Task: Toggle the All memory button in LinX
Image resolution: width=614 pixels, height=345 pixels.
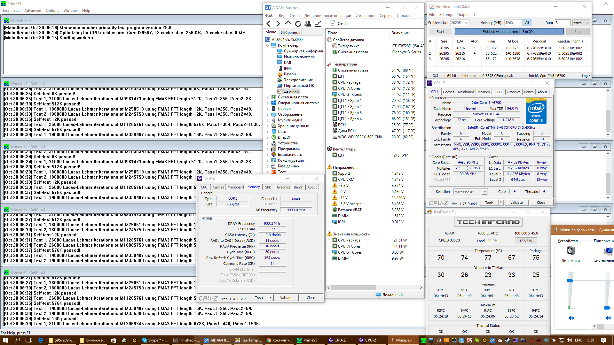Action: click(527, 23)
